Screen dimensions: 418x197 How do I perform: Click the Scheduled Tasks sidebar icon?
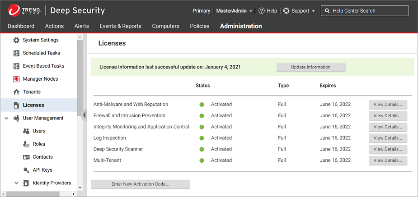coord(16,53)
